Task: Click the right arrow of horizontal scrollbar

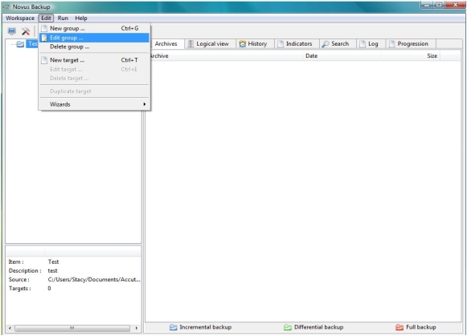Action: tap(137, 328)
